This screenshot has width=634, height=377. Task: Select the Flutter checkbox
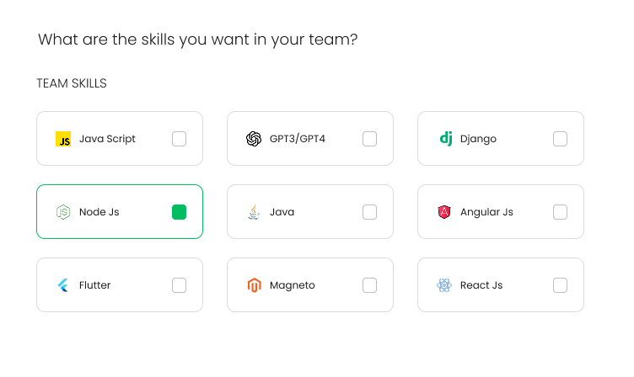pyautogui.click(x=179, y=285)
